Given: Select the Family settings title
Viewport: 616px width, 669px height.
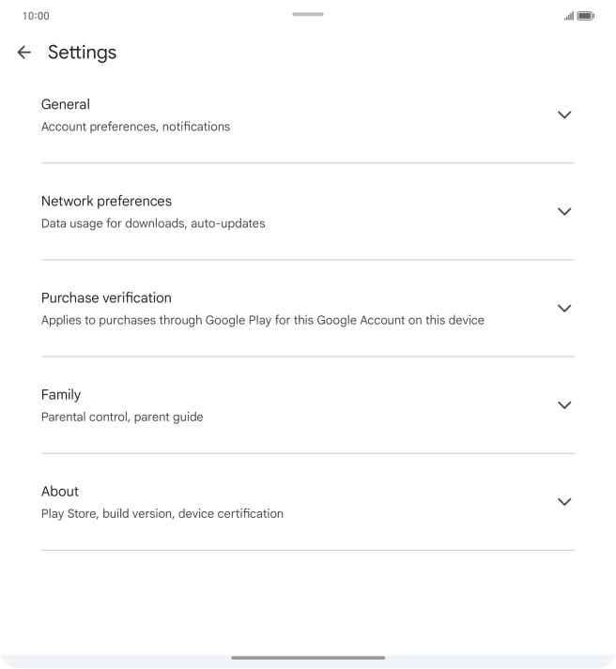Looking at the screenshot, I should [61, 395].
